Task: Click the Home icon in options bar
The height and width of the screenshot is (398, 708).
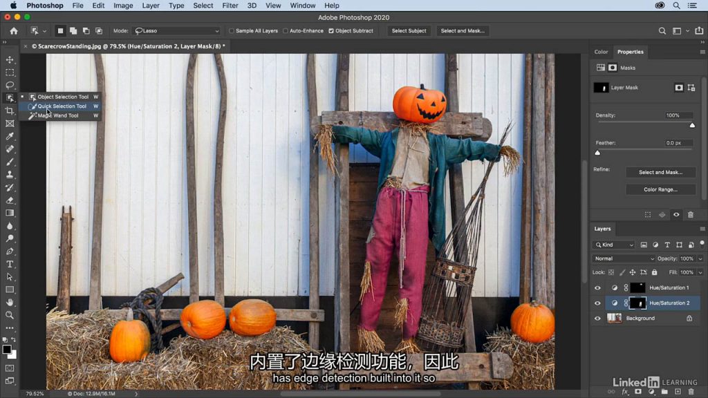Action: pos(14,30)
